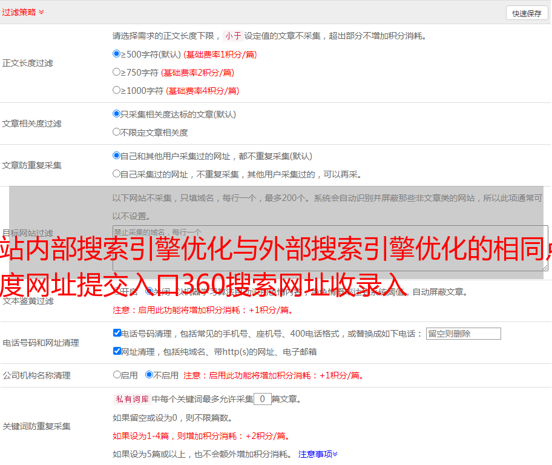Image resolution: width=552 pixels, height=465 pixels.
Task: Click the keyword article count field
Action: 262,399
